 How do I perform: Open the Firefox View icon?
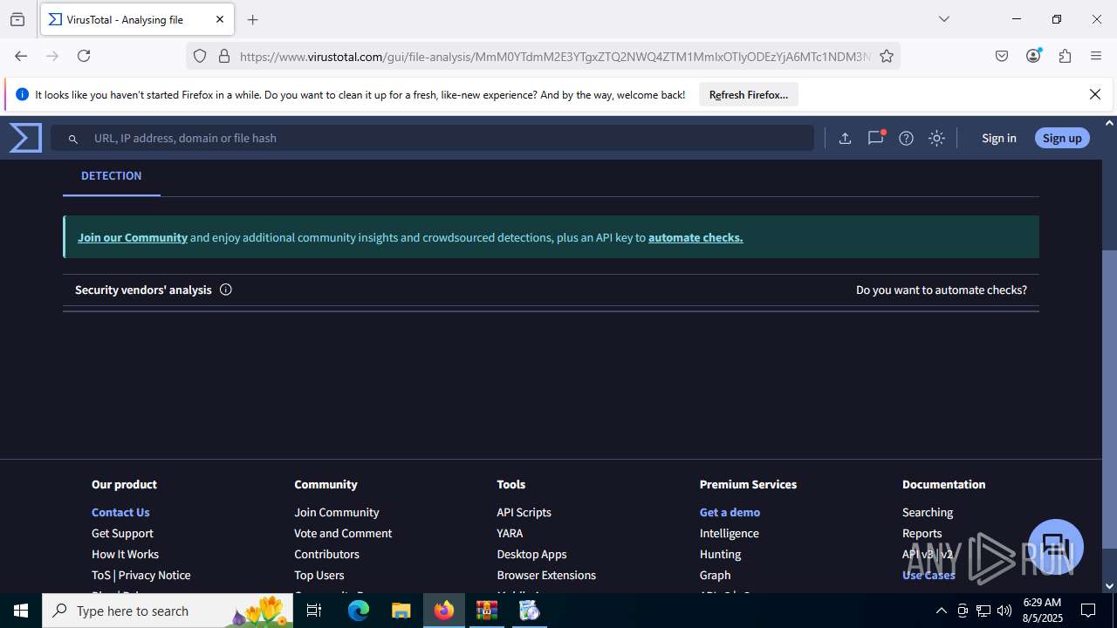coord(17,19)
